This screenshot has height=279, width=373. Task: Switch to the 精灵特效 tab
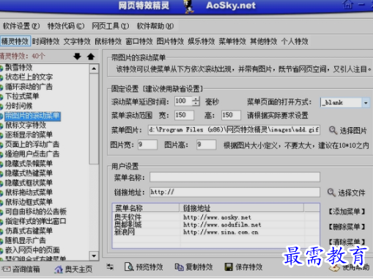(15, 41)
